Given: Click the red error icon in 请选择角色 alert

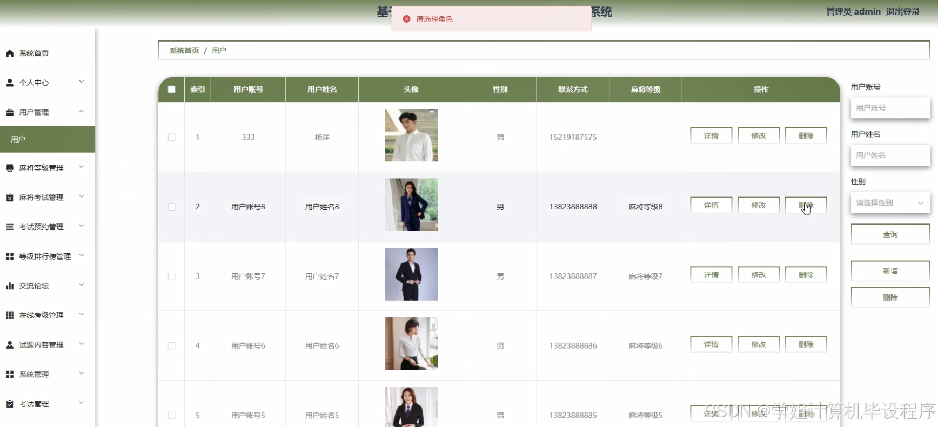Looking at the screenshot, I should click(x=407, y=19).
